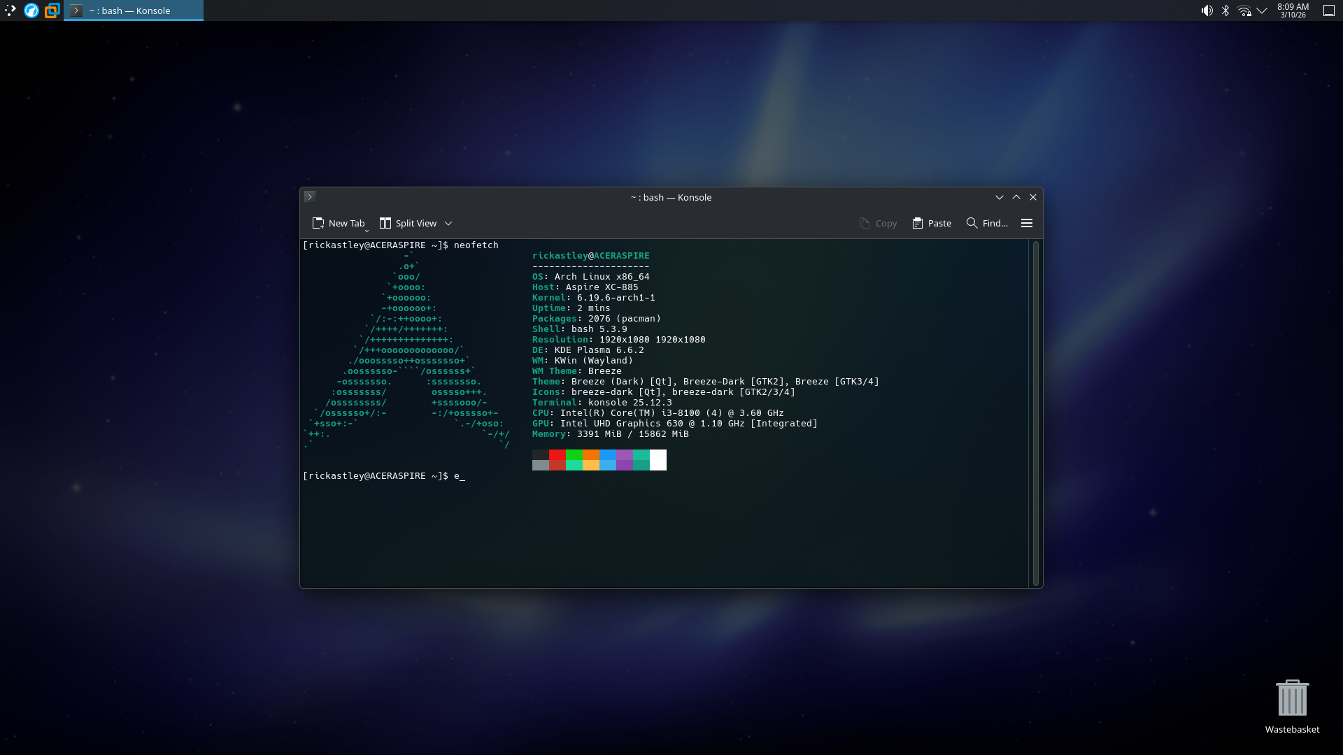Image resolution: width=1343 pixels, height=755 pixels.
Task: Open the Wi-Fi network tray icon
Action: point(1244,10)
